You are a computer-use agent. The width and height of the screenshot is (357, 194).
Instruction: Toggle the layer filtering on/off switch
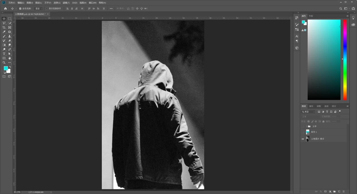coord(340,111)
